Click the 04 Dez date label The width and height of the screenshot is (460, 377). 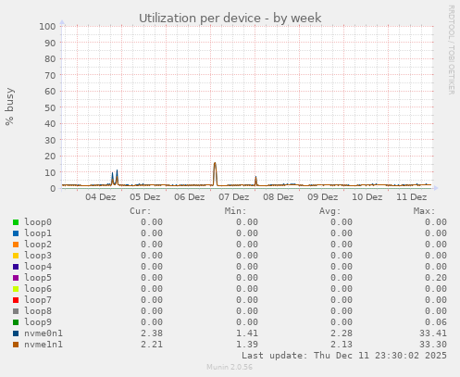pyautogui.click(x=101, y=197)
